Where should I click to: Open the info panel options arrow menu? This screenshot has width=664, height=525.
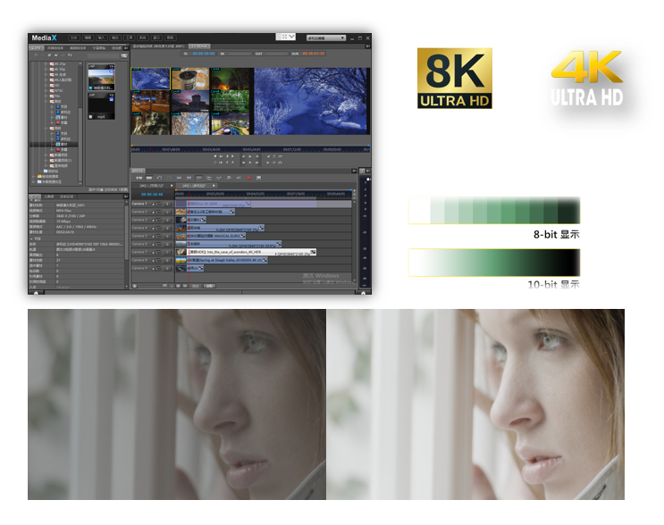point(126,196)
